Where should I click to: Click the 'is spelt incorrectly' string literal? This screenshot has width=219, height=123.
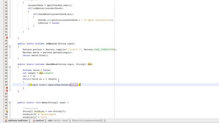(x=96, y=20)
